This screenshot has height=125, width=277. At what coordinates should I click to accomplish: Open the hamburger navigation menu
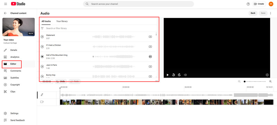6,4
